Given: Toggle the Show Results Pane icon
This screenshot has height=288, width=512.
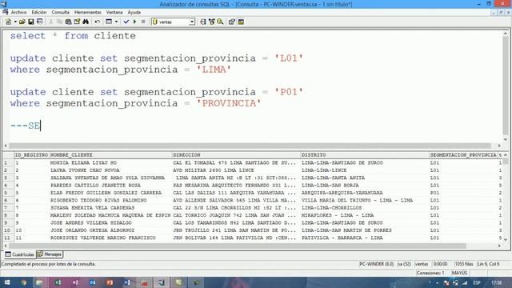Looking at the screenshot, I should coord(241,22).
